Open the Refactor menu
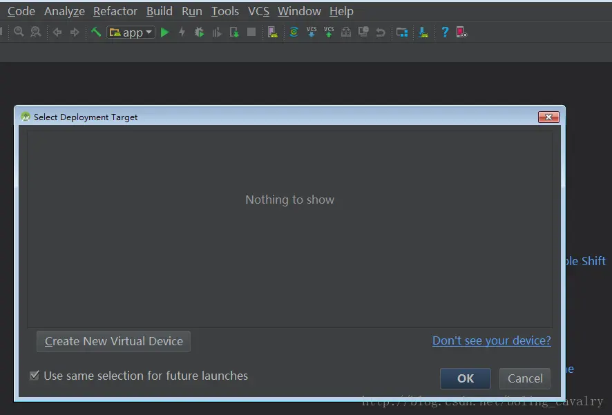The image size is (612, 415). point(115,11)
